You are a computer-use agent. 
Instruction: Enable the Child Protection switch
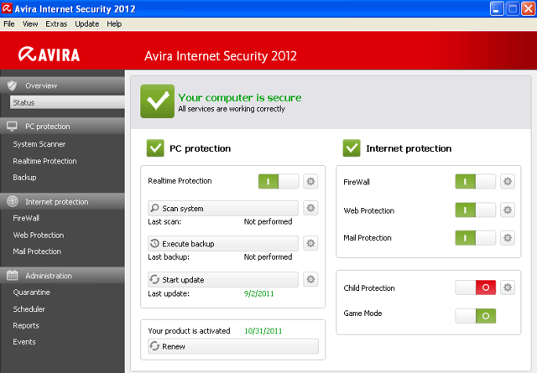tap(475, 288)
